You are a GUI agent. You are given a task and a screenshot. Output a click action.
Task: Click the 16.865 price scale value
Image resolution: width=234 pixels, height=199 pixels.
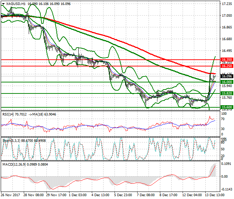click(227, 27)
